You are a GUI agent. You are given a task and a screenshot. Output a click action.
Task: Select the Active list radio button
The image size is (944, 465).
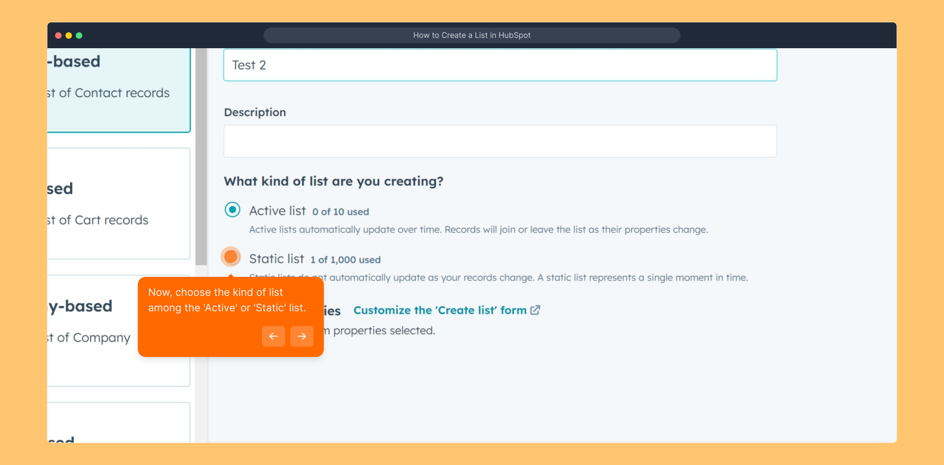point(233,210)
